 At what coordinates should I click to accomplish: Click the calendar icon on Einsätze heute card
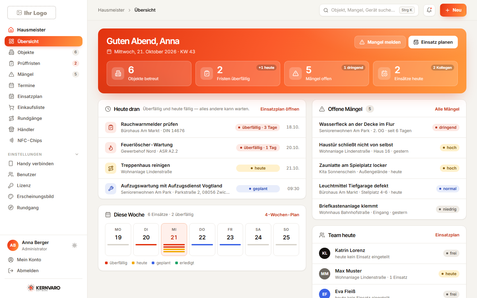tap(384, 74)
